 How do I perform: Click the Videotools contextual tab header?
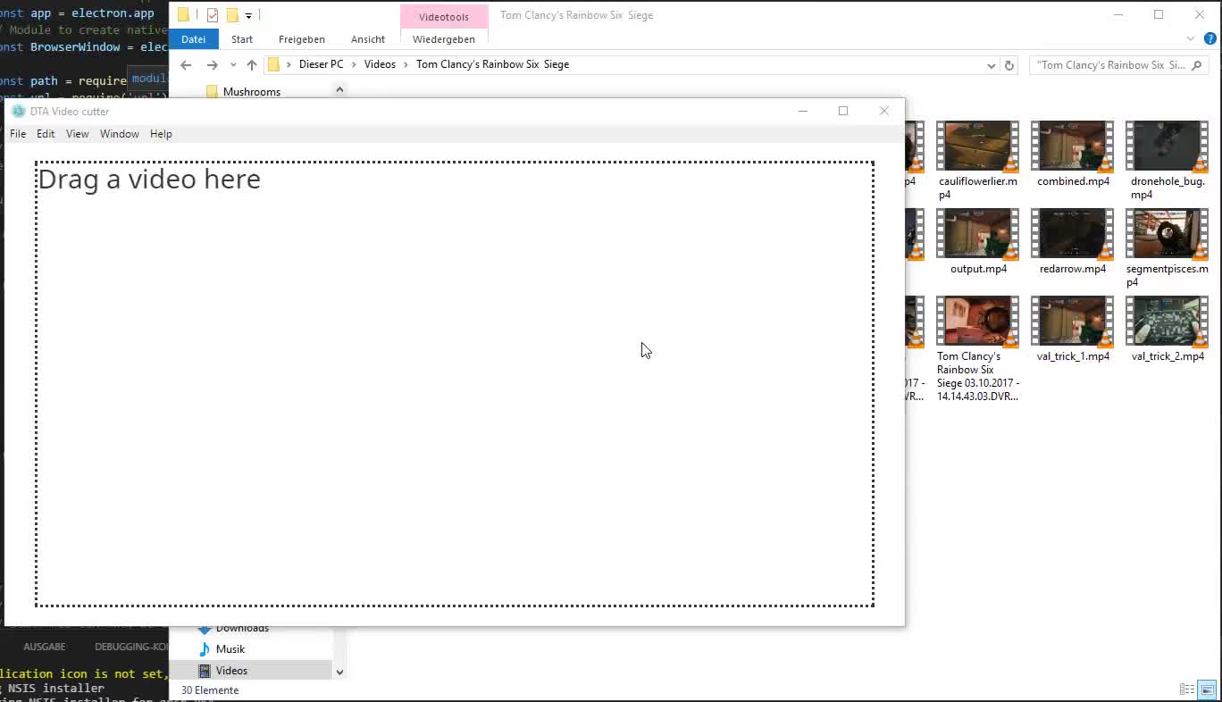coord(444,17)
